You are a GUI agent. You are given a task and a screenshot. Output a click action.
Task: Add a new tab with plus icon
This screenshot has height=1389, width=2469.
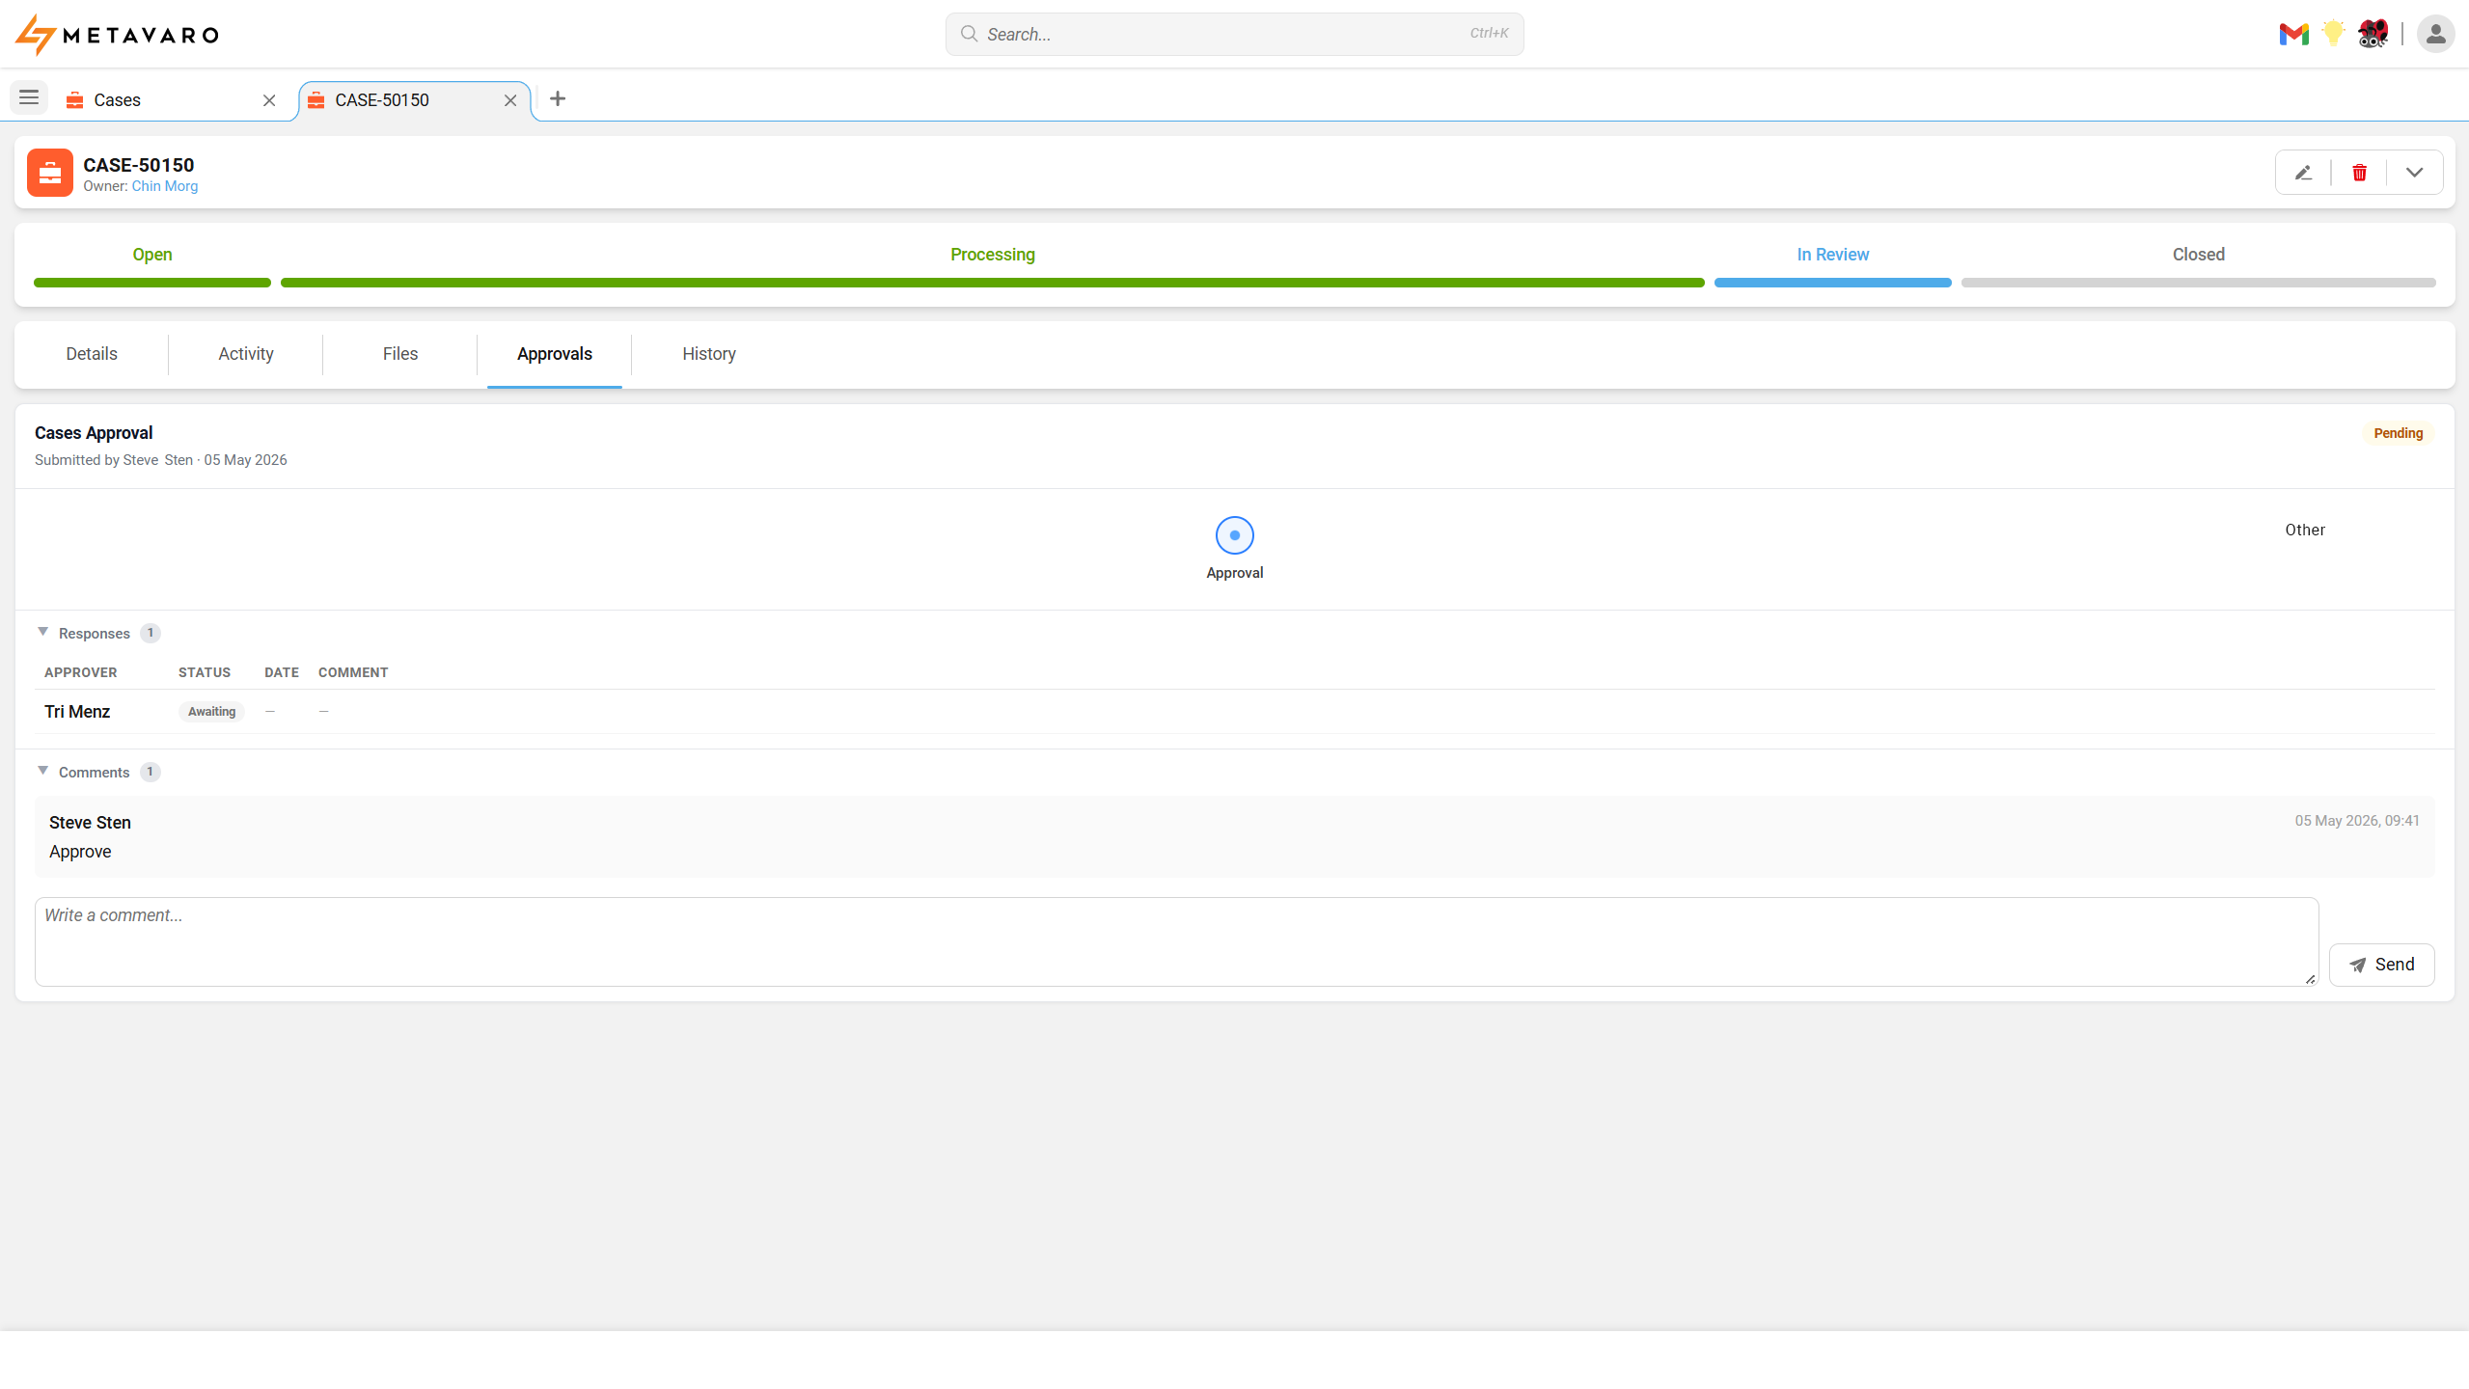click(x=558, y=98)
